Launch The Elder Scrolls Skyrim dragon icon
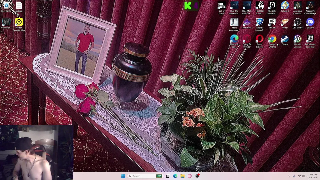Viewport: 320px width, 180px height. [x=259, y=8]
